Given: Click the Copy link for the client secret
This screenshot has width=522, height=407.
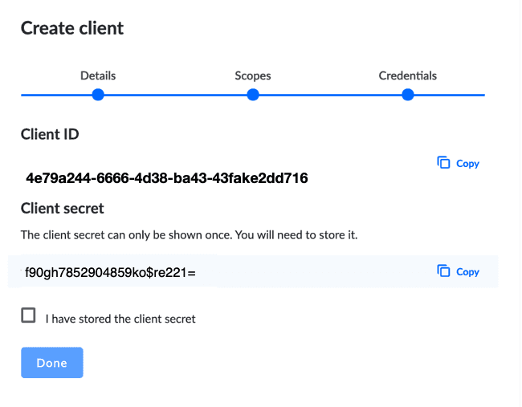Looking at the screenshot, I should pyautogui.click(x=467, y=271).
